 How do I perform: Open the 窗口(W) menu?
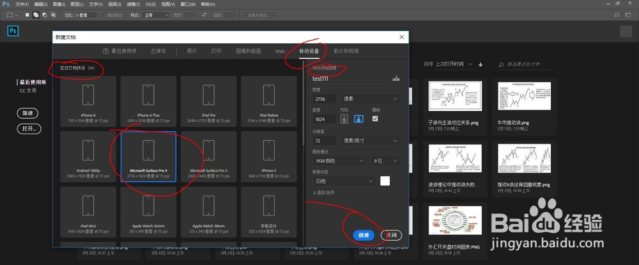click(188, 4)
